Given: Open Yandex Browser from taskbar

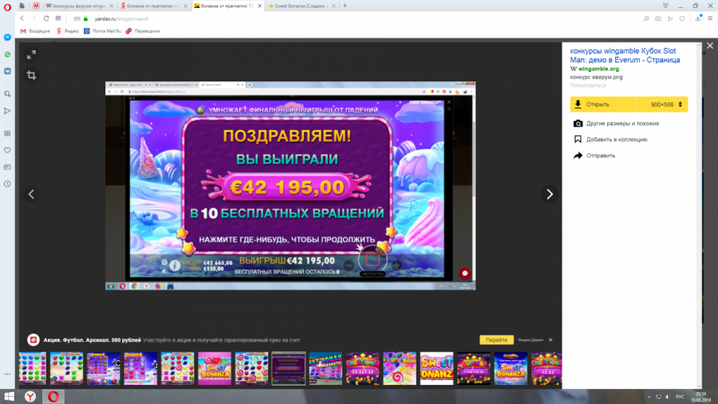Looking at the screenshot, I should (30, 396).
